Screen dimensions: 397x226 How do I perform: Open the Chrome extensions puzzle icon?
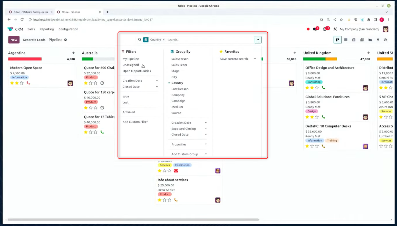point(369,20)
